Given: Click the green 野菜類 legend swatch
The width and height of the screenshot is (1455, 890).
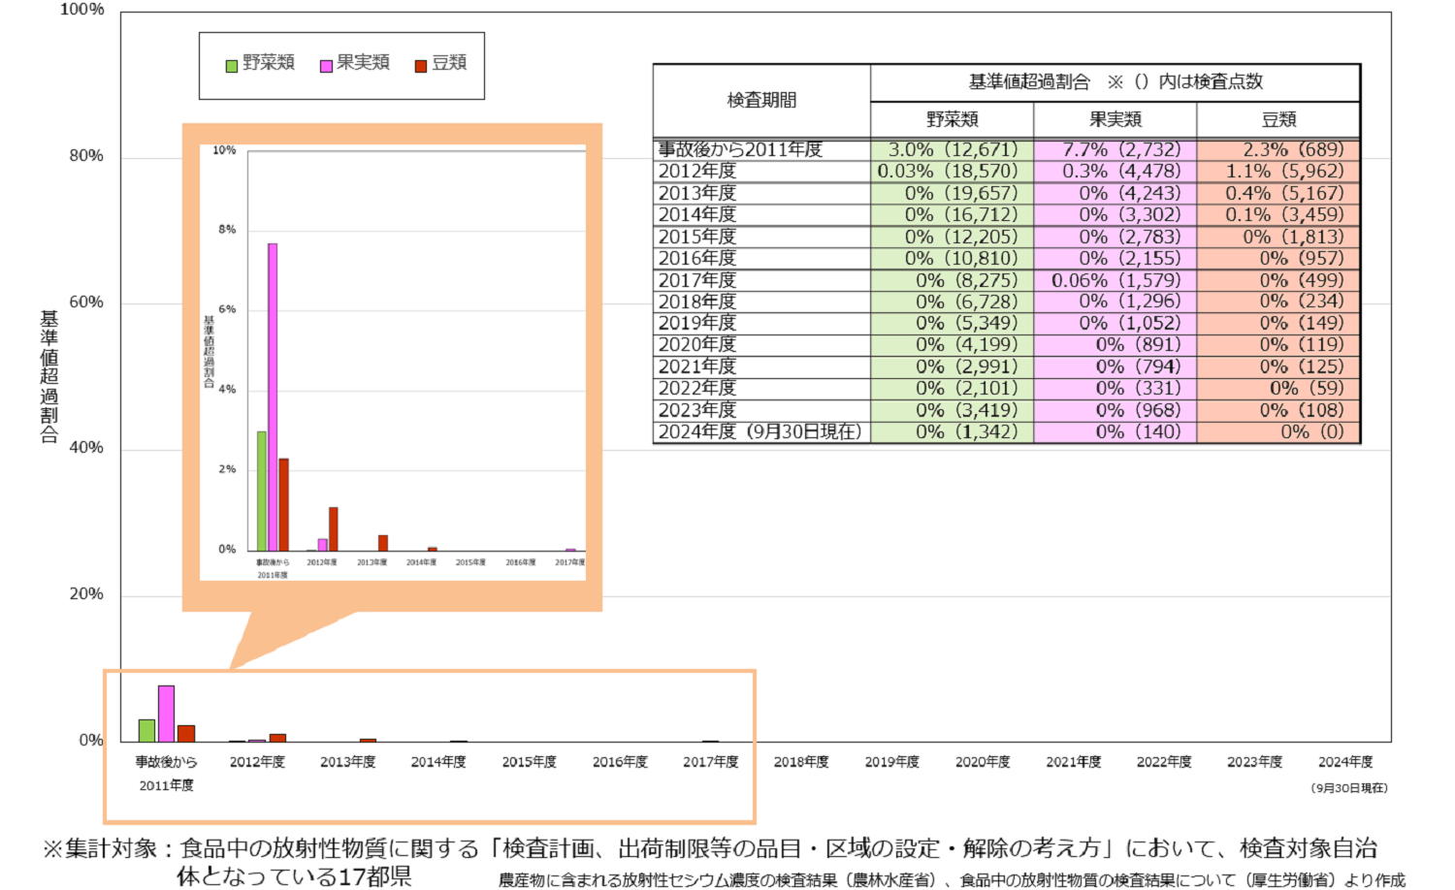Looking at the screenshot, I should [x=231, y=66].
